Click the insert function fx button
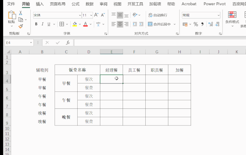This screenshot has height=155, width=246. pyautogui.click(x=68, y=42)
